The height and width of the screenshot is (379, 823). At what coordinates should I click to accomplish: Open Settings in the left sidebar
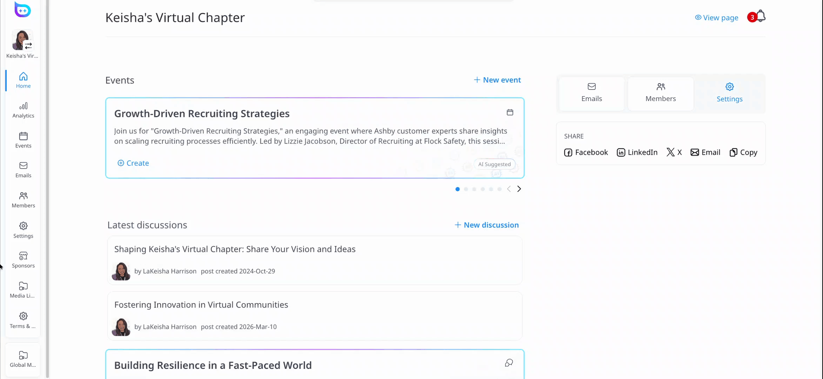[x=23, y=230]
